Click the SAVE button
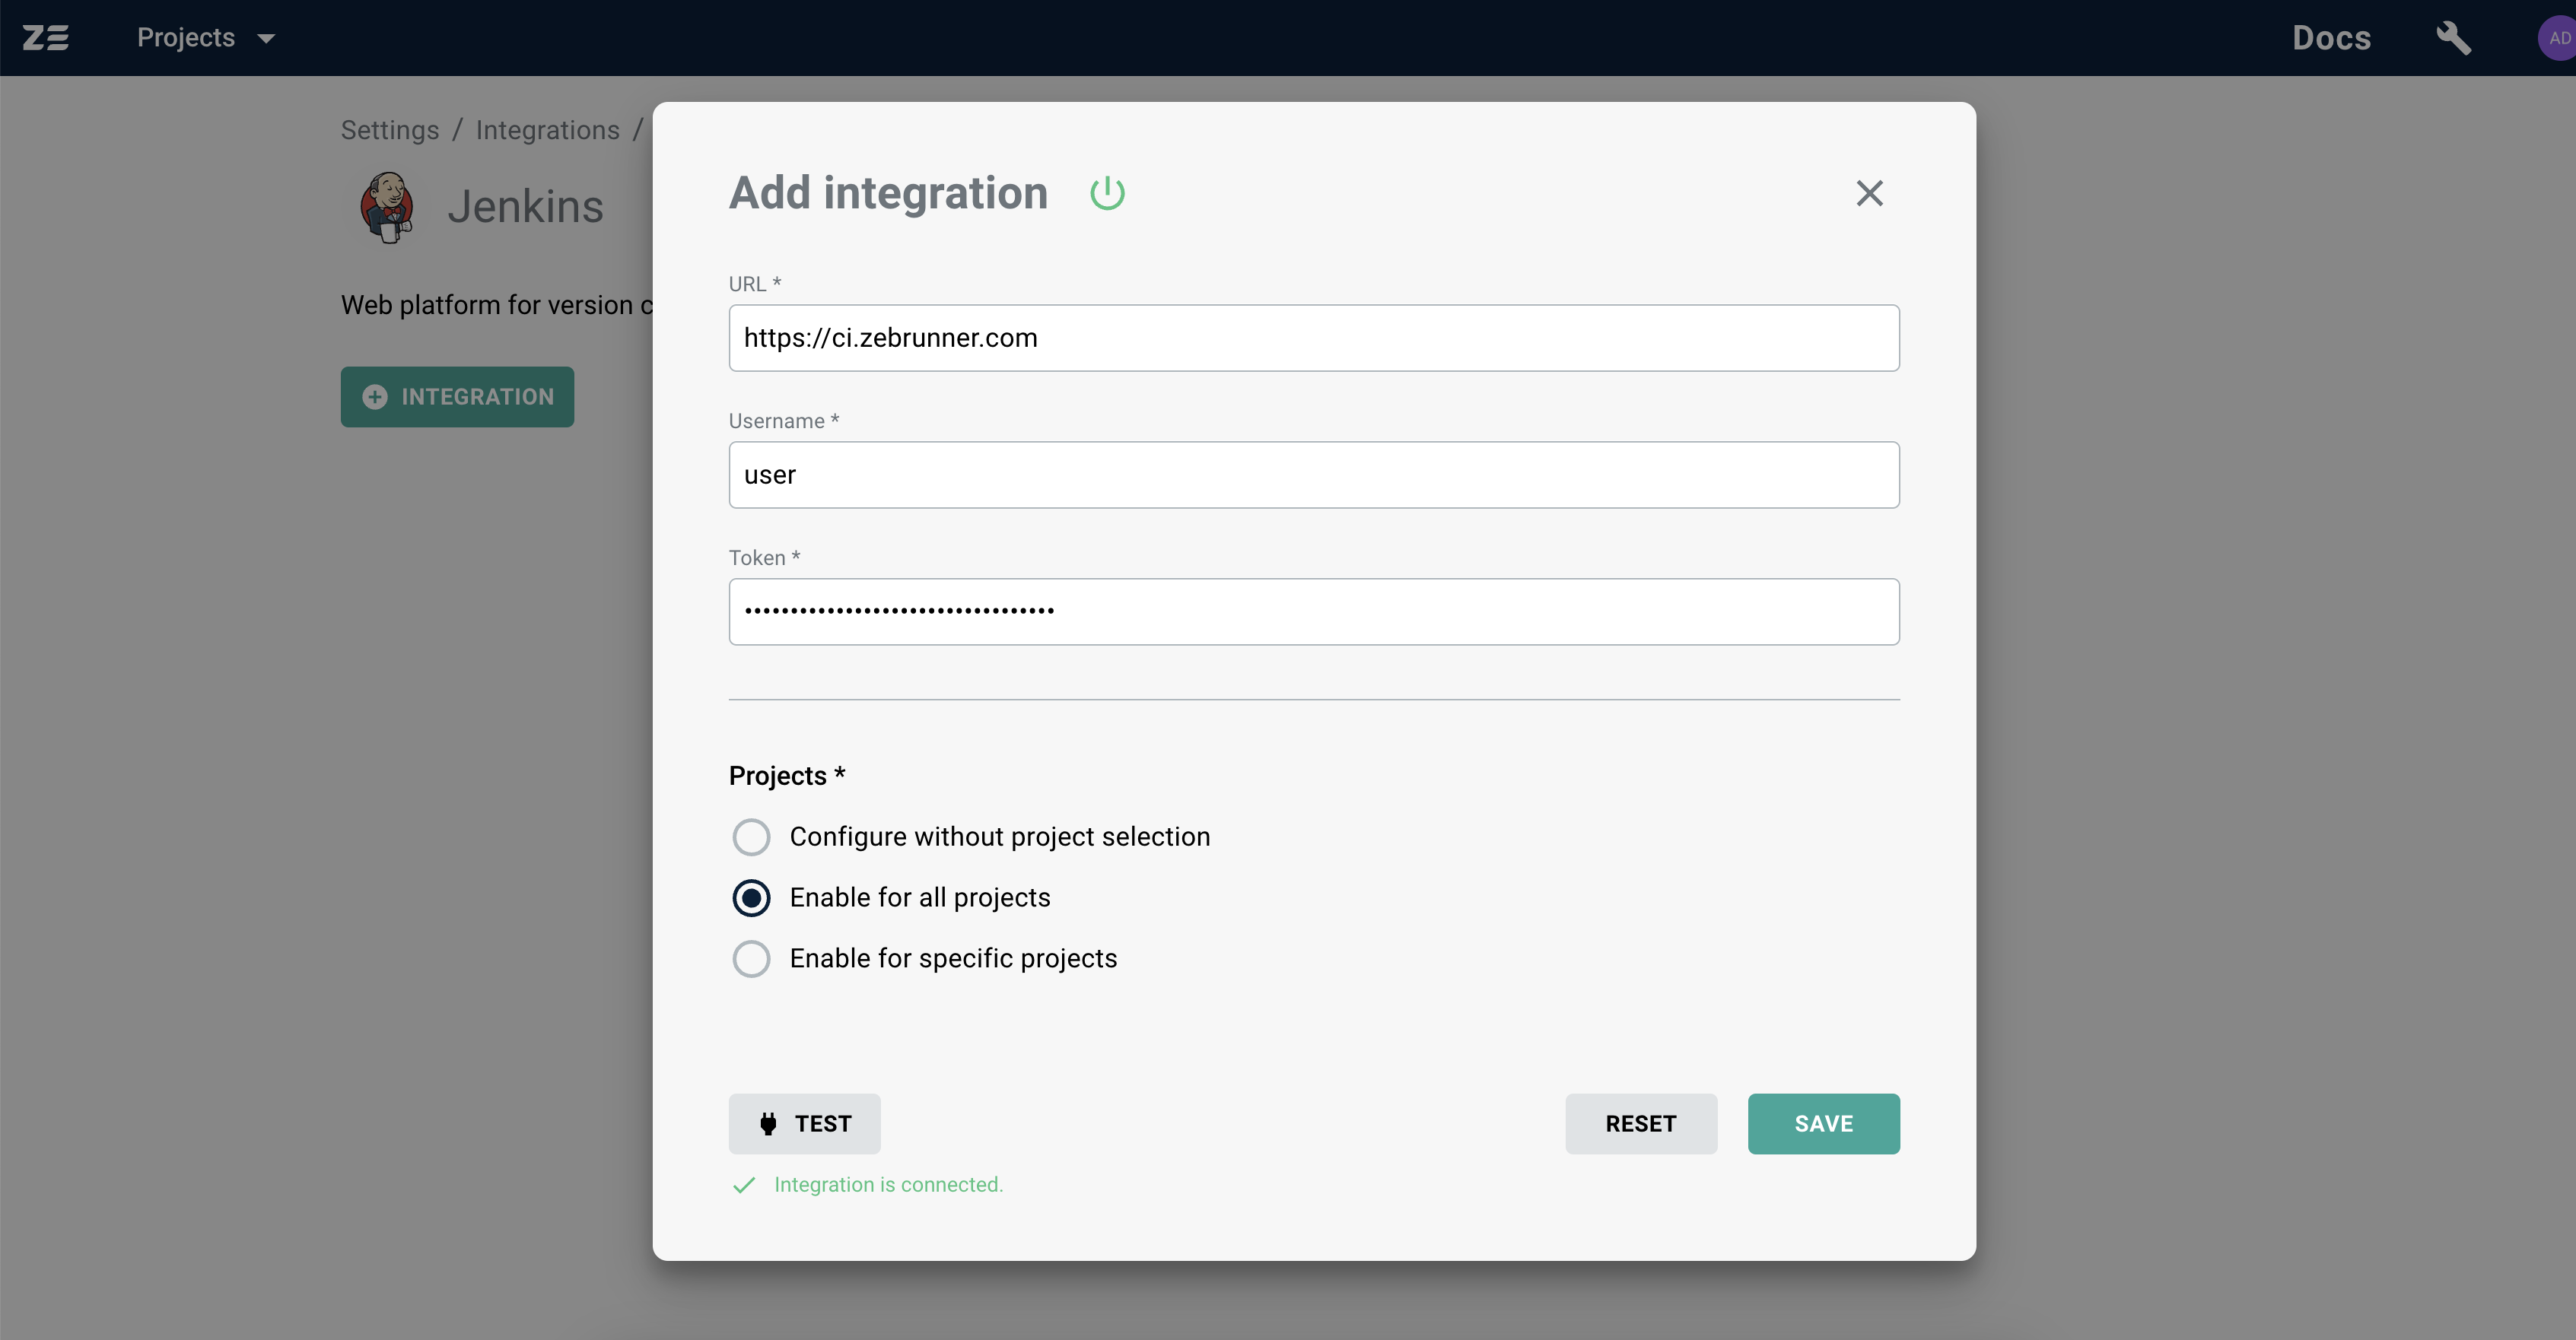Screen dimensions: 2576x1340 (x=1823, y=1124)
